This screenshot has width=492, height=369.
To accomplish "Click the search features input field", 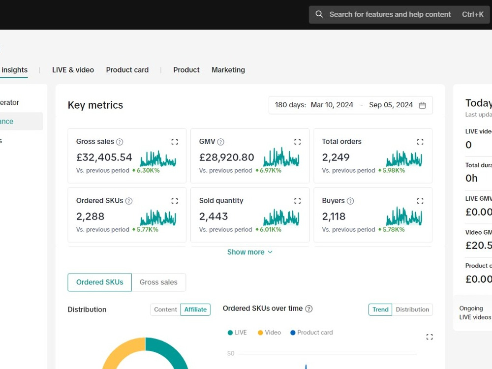I will (x=399, y=14).
